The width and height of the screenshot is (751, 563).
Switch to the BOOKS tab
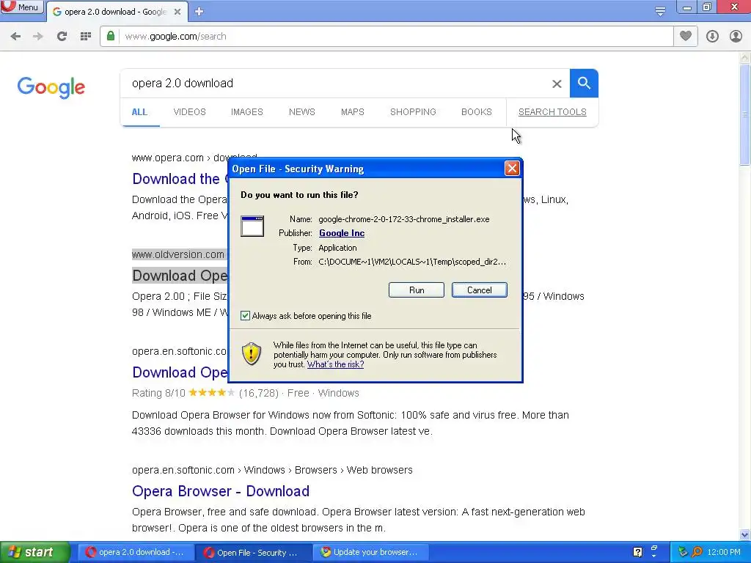pos(477,112)
